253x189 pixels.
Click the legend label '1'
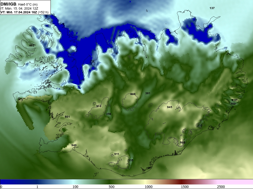click(37, 187)
